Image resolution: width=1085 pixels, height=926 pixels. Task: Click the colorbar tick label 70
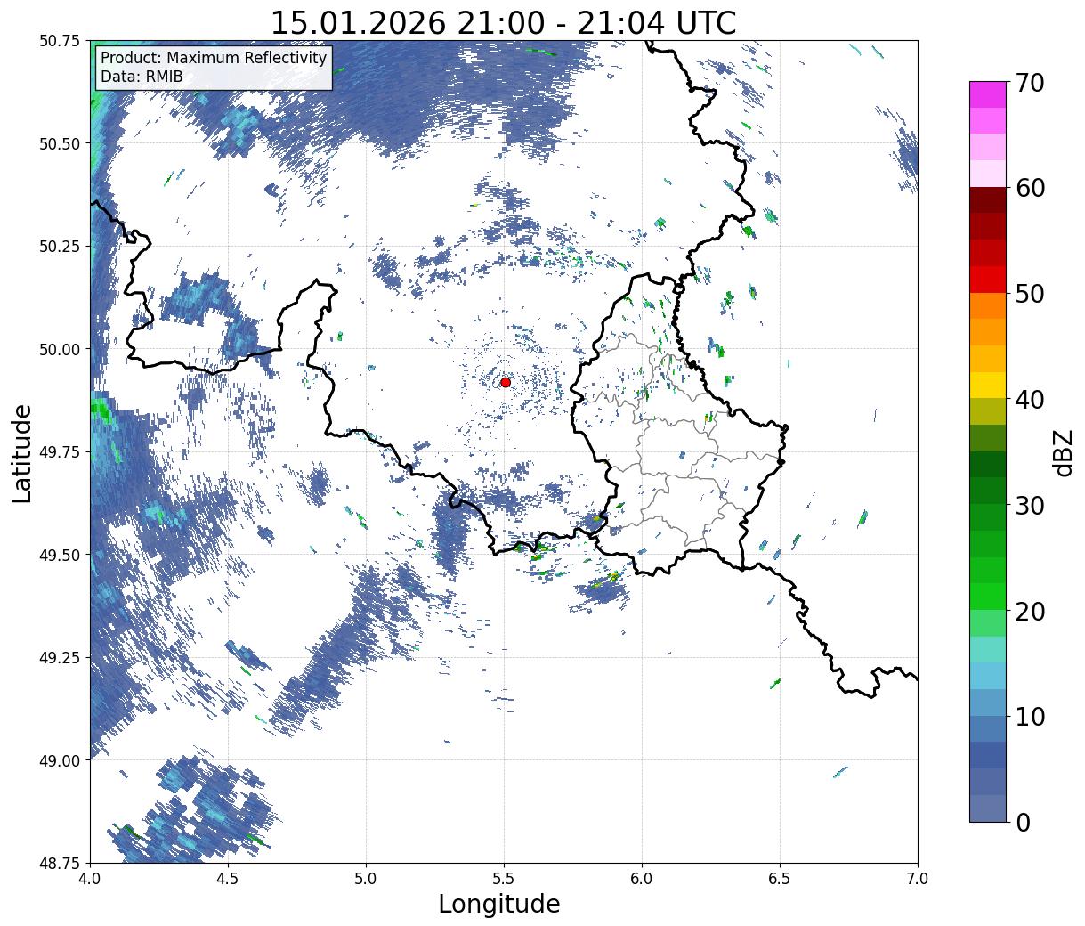[1030, 83]
